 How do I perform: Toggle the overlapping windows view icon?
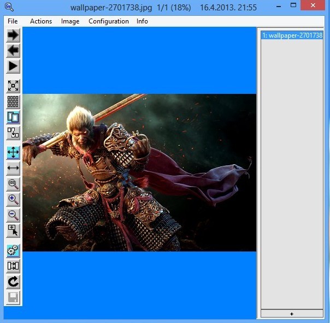(13, 117)
